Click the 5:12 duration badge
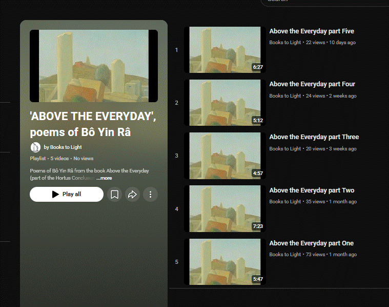 tap(258, 121)
